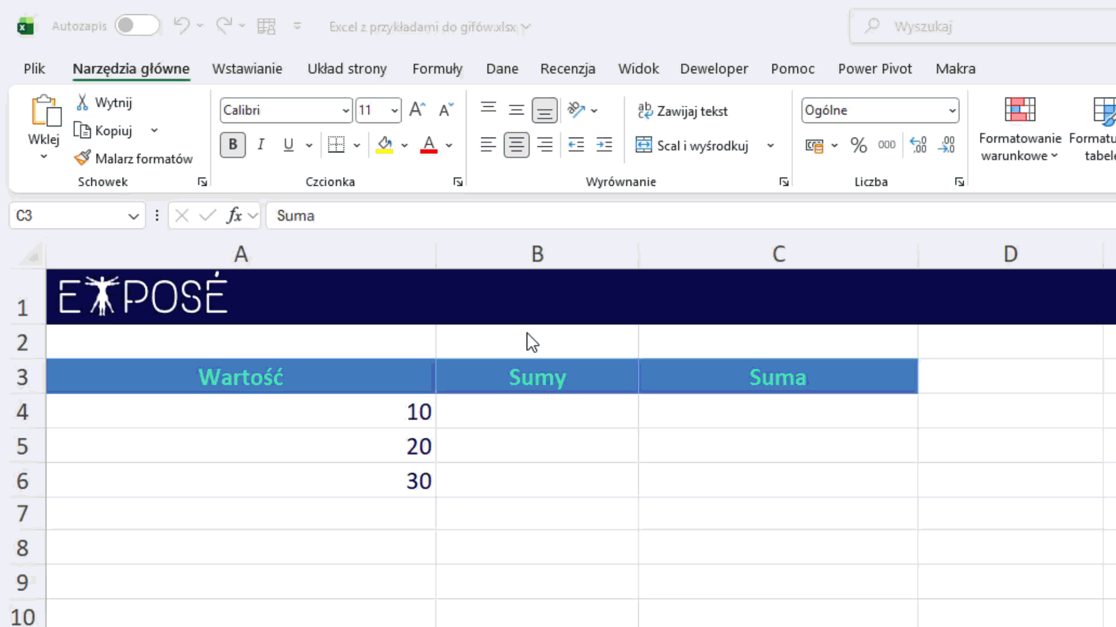The width and height of the screenshot is (1116, 627).
Task: Apply the yellow fill color swatch
Action: pyautogui.click(x=384, y=145)
